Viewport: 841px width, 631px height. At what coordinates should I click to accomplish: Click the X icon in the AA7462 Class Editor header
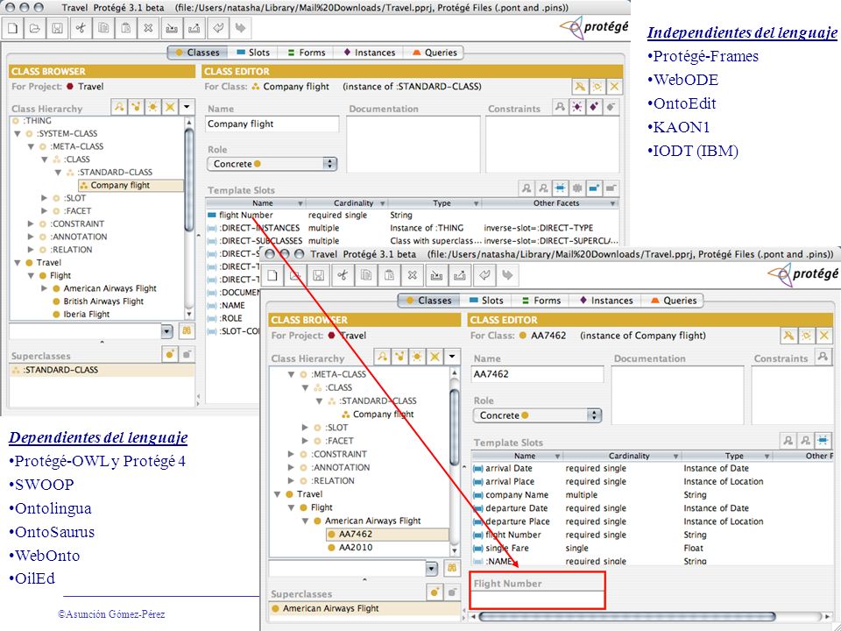[823, 336]
